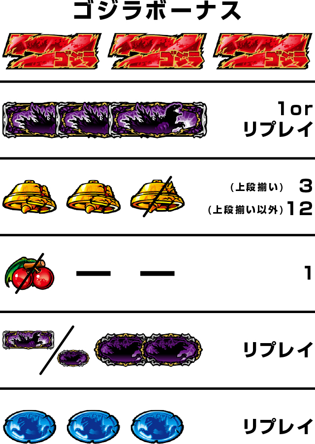
Task: Click the first red Godzilla 7 symbol
Action: coord(52,51)
